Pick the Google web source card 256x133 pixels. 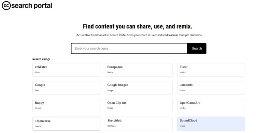[66, 88]
